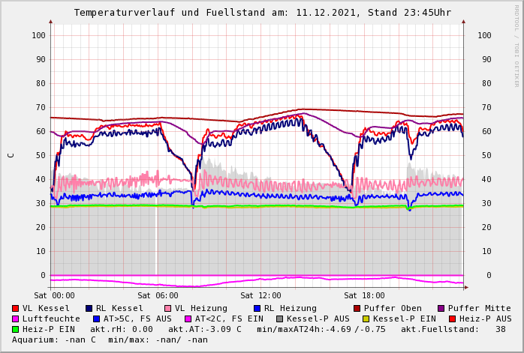Click the Aquarium reading line

[110, 340]
